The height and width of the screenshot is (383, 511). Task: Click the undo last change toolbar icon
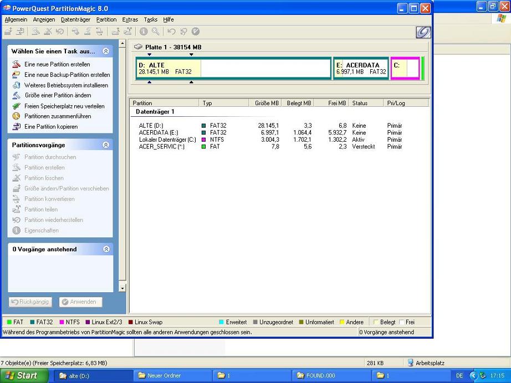[x=171, y=32]
